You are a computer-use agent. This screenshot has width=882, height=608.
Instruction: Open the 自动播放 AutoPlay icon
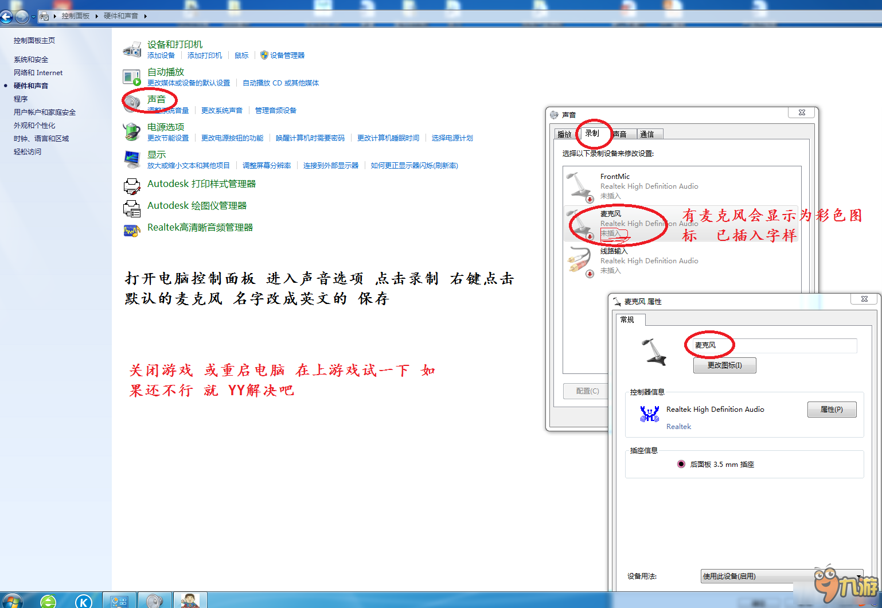tap(132, 77)
